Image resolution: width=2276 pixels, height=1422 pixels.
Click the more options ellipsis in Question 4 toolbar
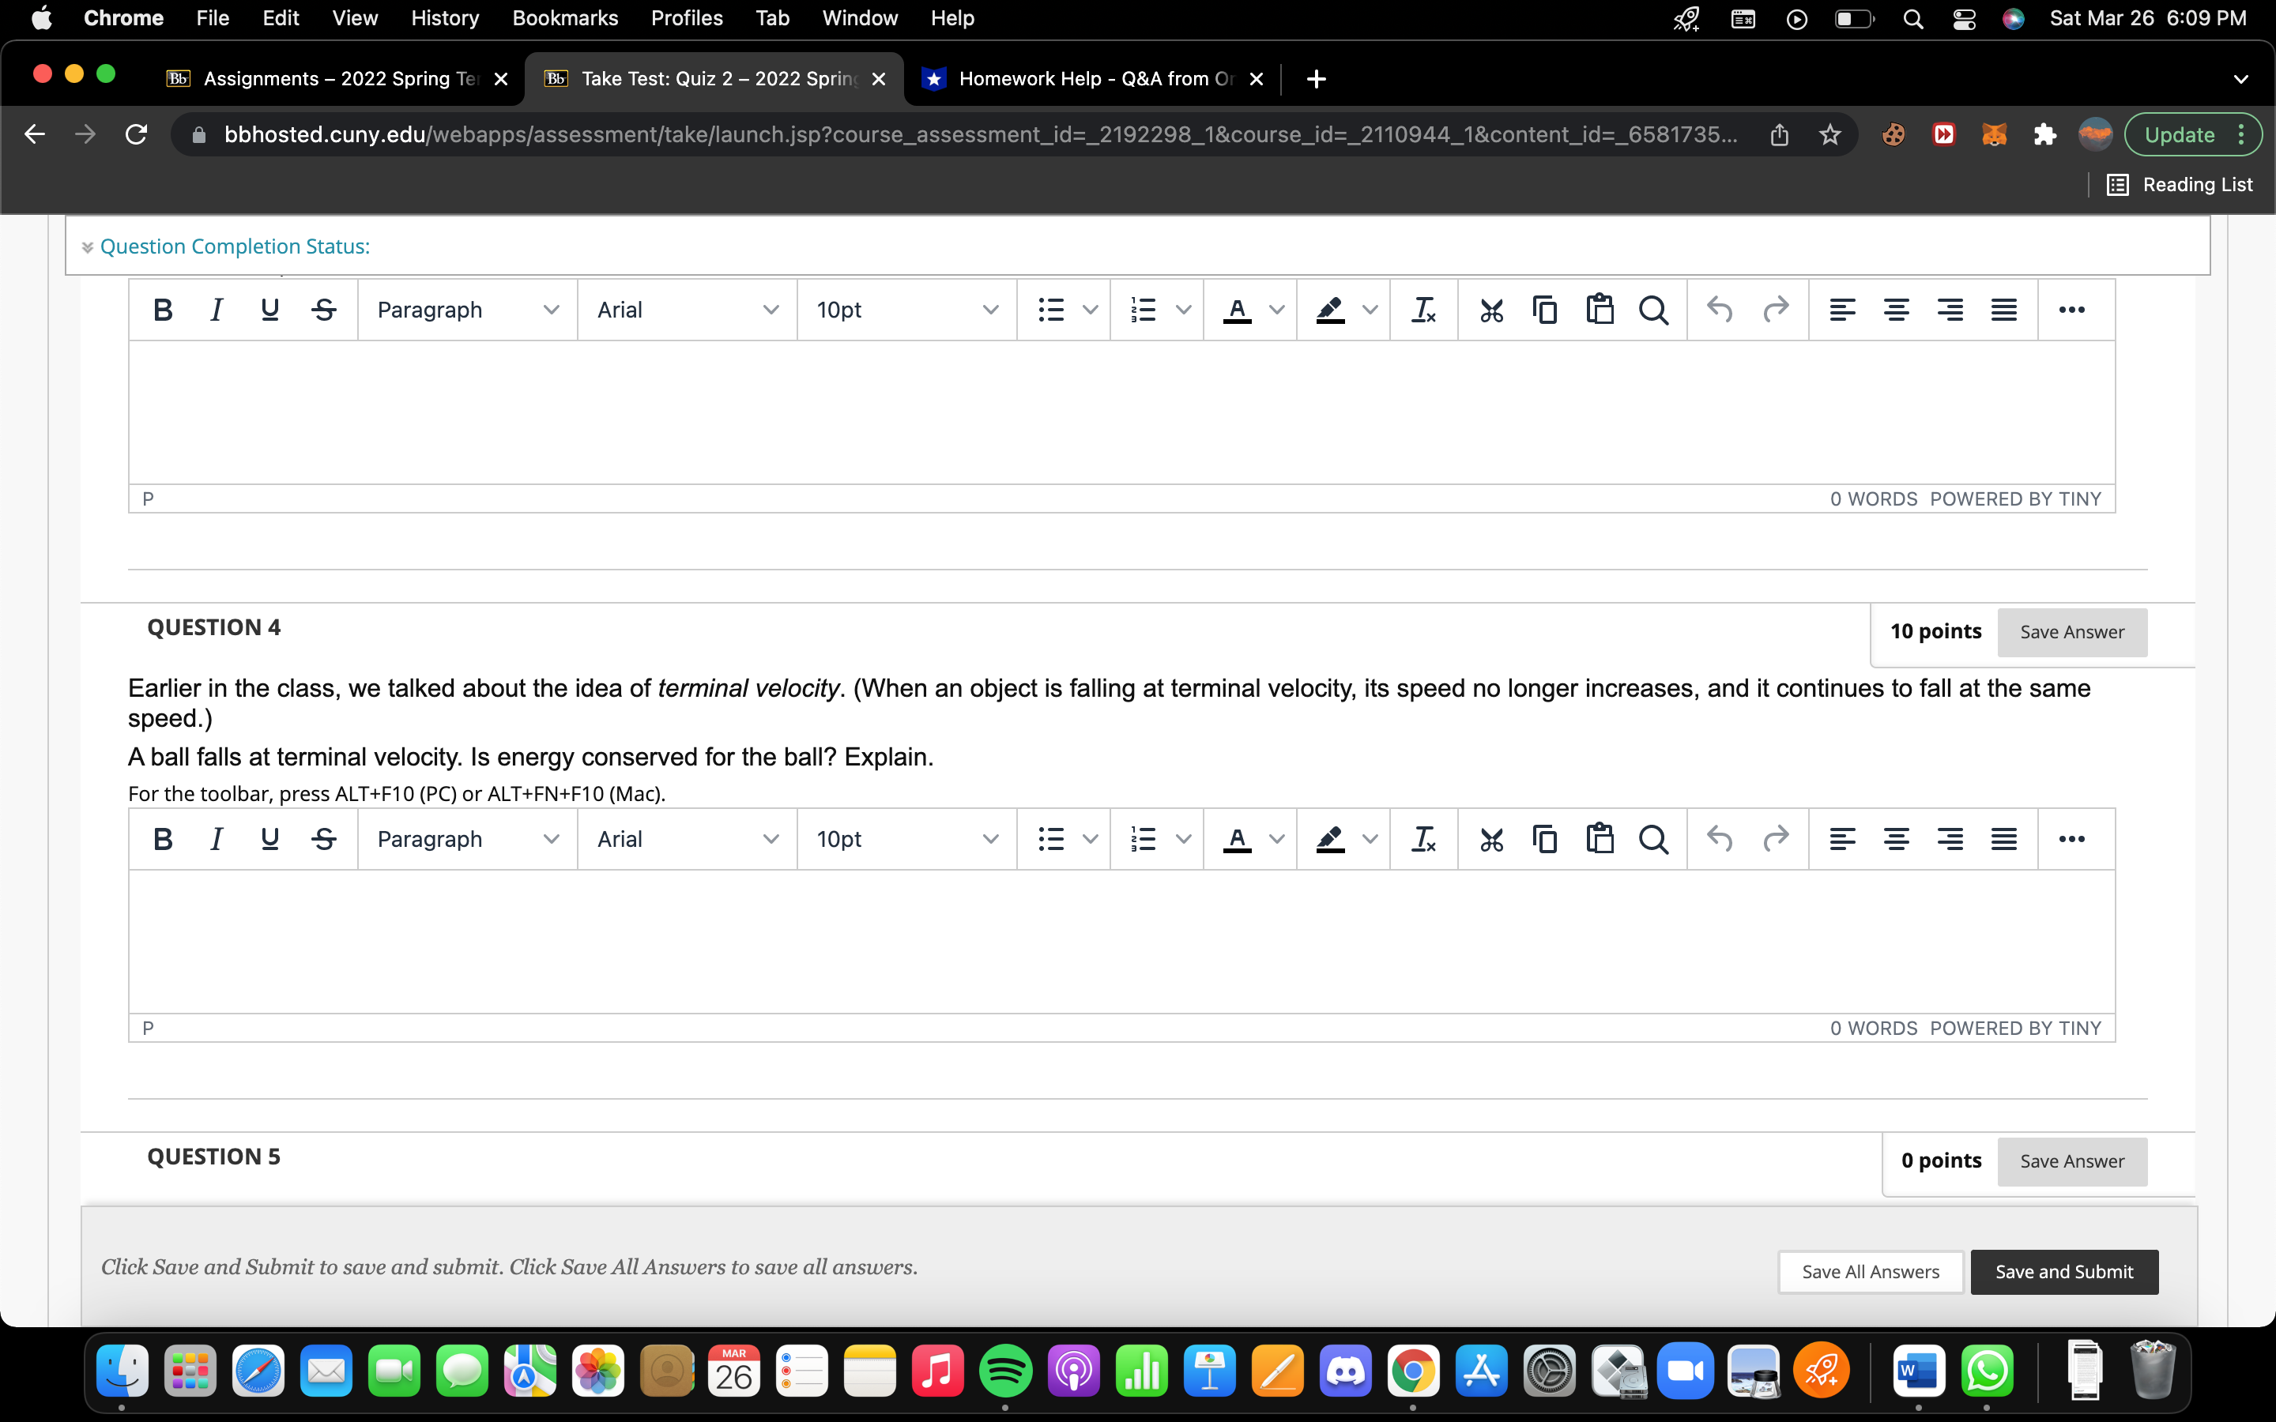(2071, 839)
